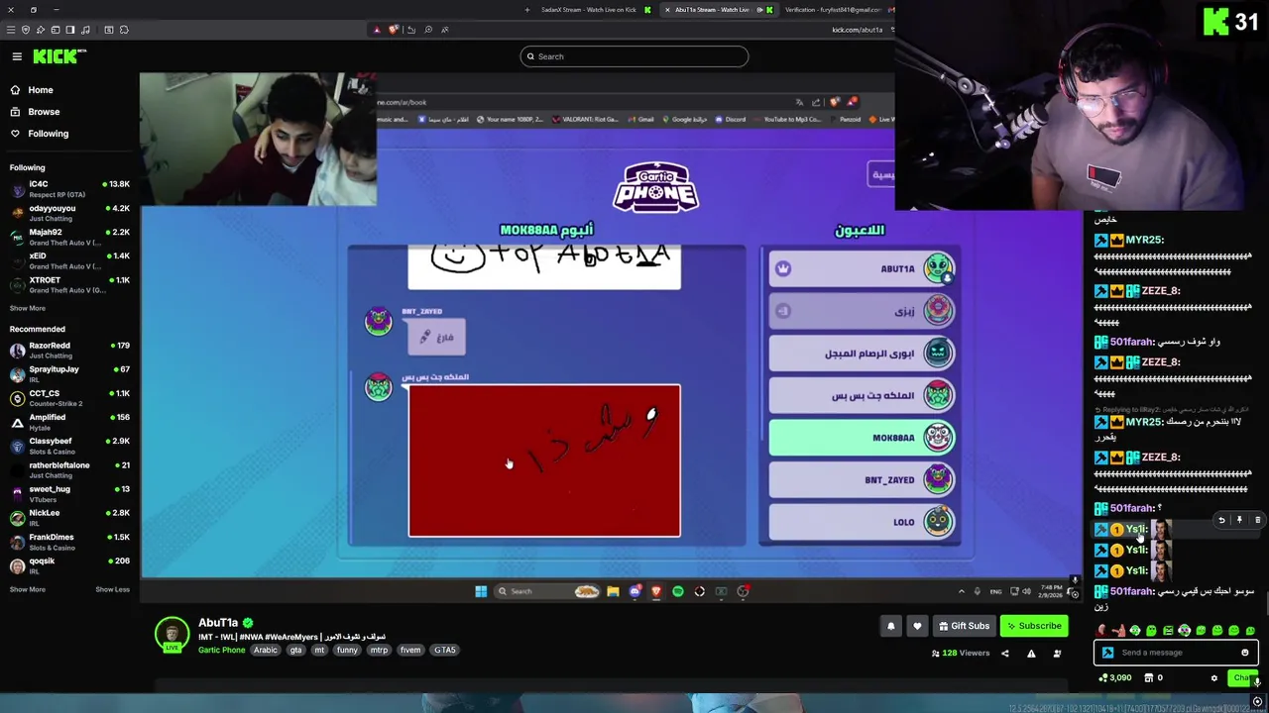Open a new browser tab with plus

pyautogui.click(x=526, y=10)
